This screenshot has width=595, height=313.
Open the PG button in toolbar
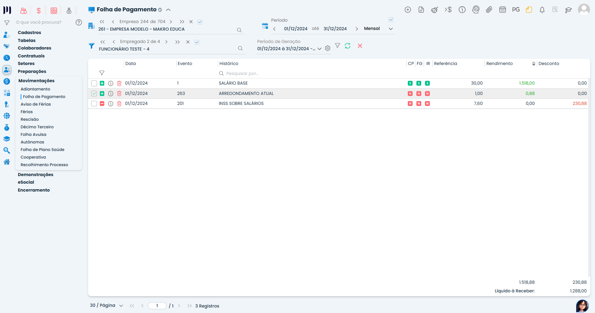516,10
